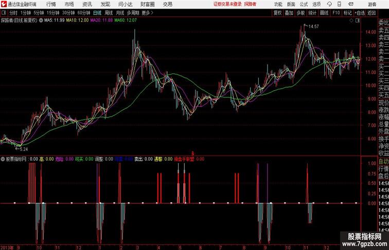Image resolution: width=389 pixels, height=250 pixels.
Task: Click the 多股 toolbar button
Action: [x=300, y=13]
